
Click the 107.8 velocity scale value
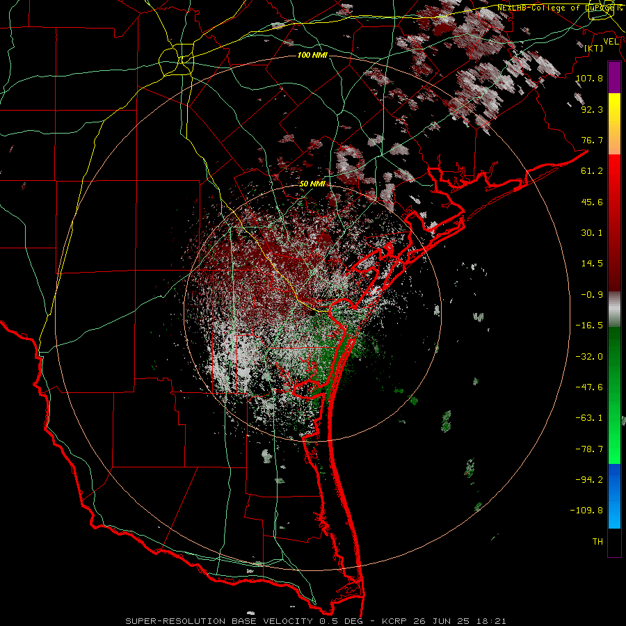pyautogui.click(x=589, y=78)
